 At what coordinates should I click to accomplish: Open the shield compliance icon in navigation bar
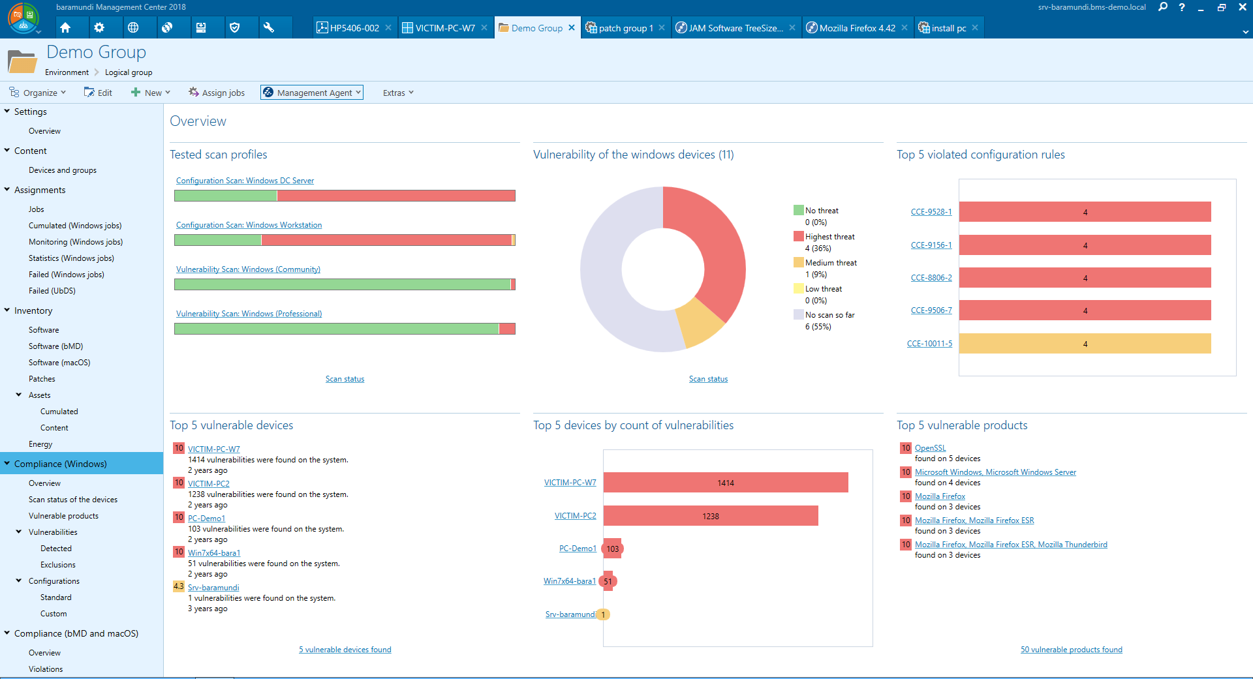(235, 27)
